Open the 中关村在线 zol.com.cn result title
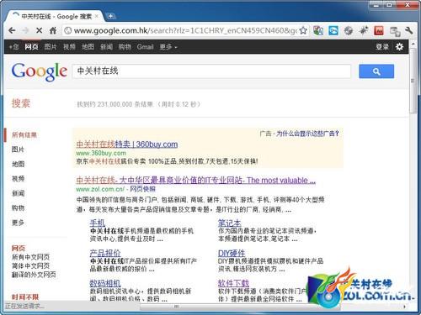Viewport: 421px width, 315px height. coord(195,180)
